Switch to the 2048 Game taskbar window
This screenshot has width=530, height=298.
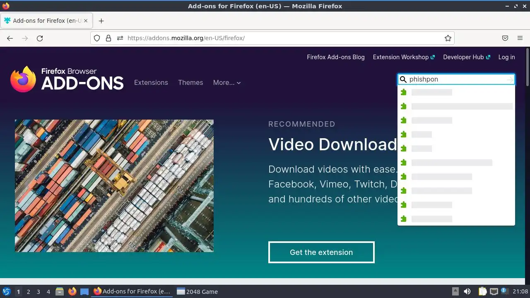point(198,291)
